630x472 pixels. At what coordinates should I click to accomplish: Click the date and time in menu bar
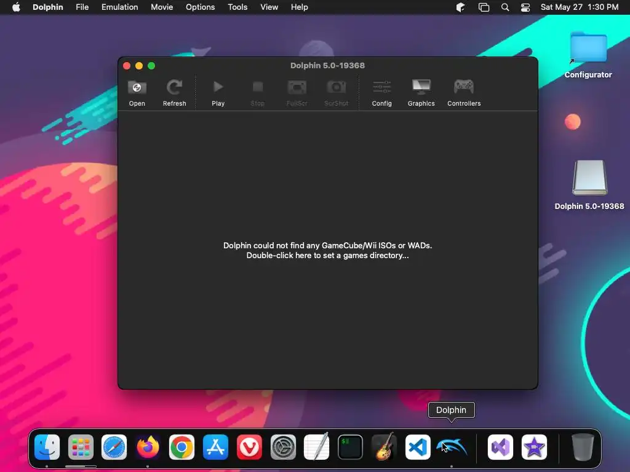(580, 7)
